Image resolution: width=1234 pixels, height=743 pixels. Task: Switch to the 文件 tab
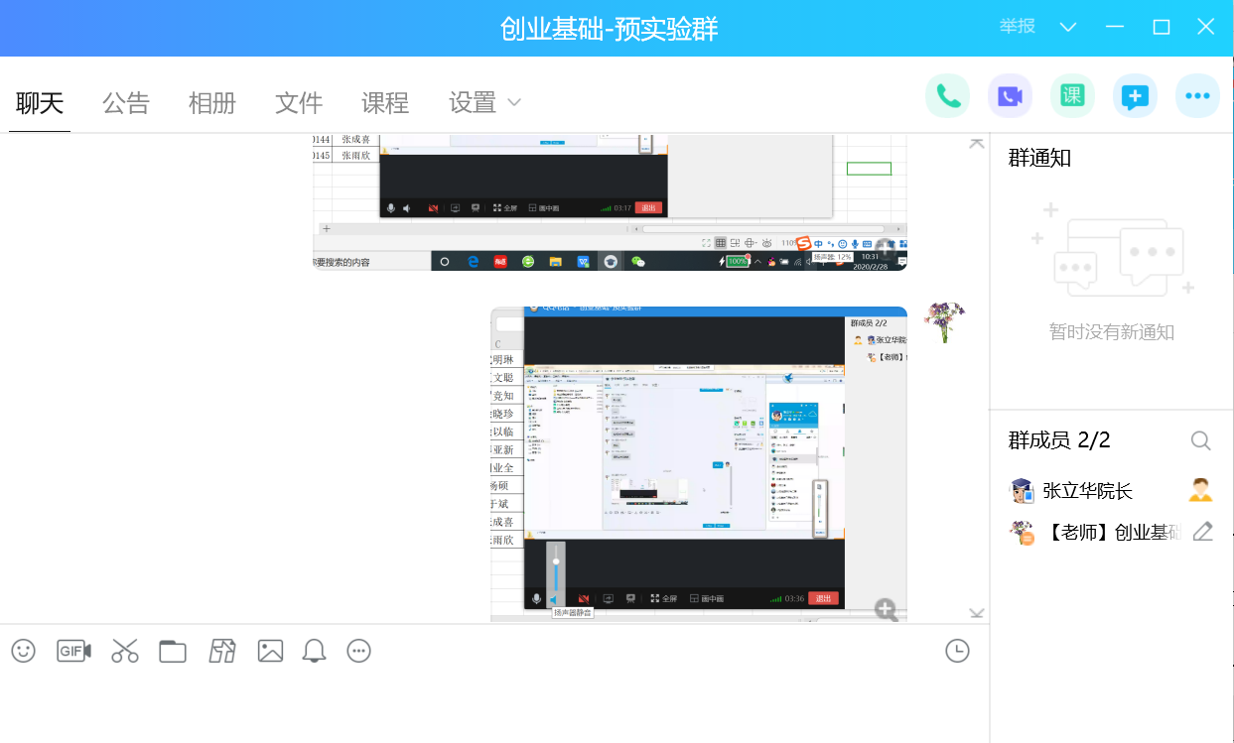[x=299, y=102]
